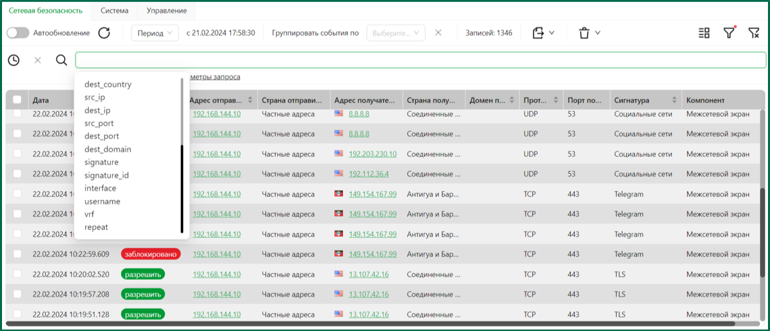Expand the Период dropdown
The height and width of the screenshot is (331, 770).
(x=155, y=33)
